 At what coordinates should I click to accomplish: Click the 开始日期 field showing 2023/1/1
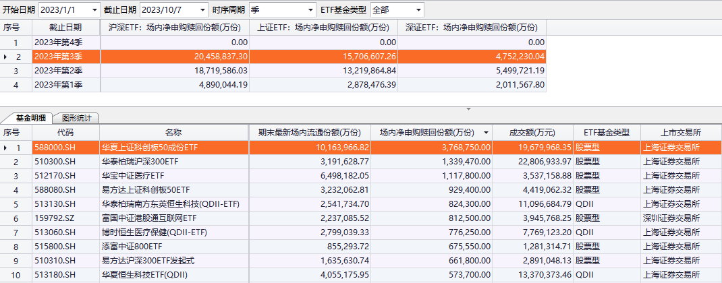(x=62, y=10)
